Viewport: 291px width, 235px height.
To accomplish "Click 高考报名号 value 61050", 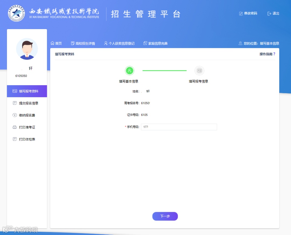I will tap(145, 103).
